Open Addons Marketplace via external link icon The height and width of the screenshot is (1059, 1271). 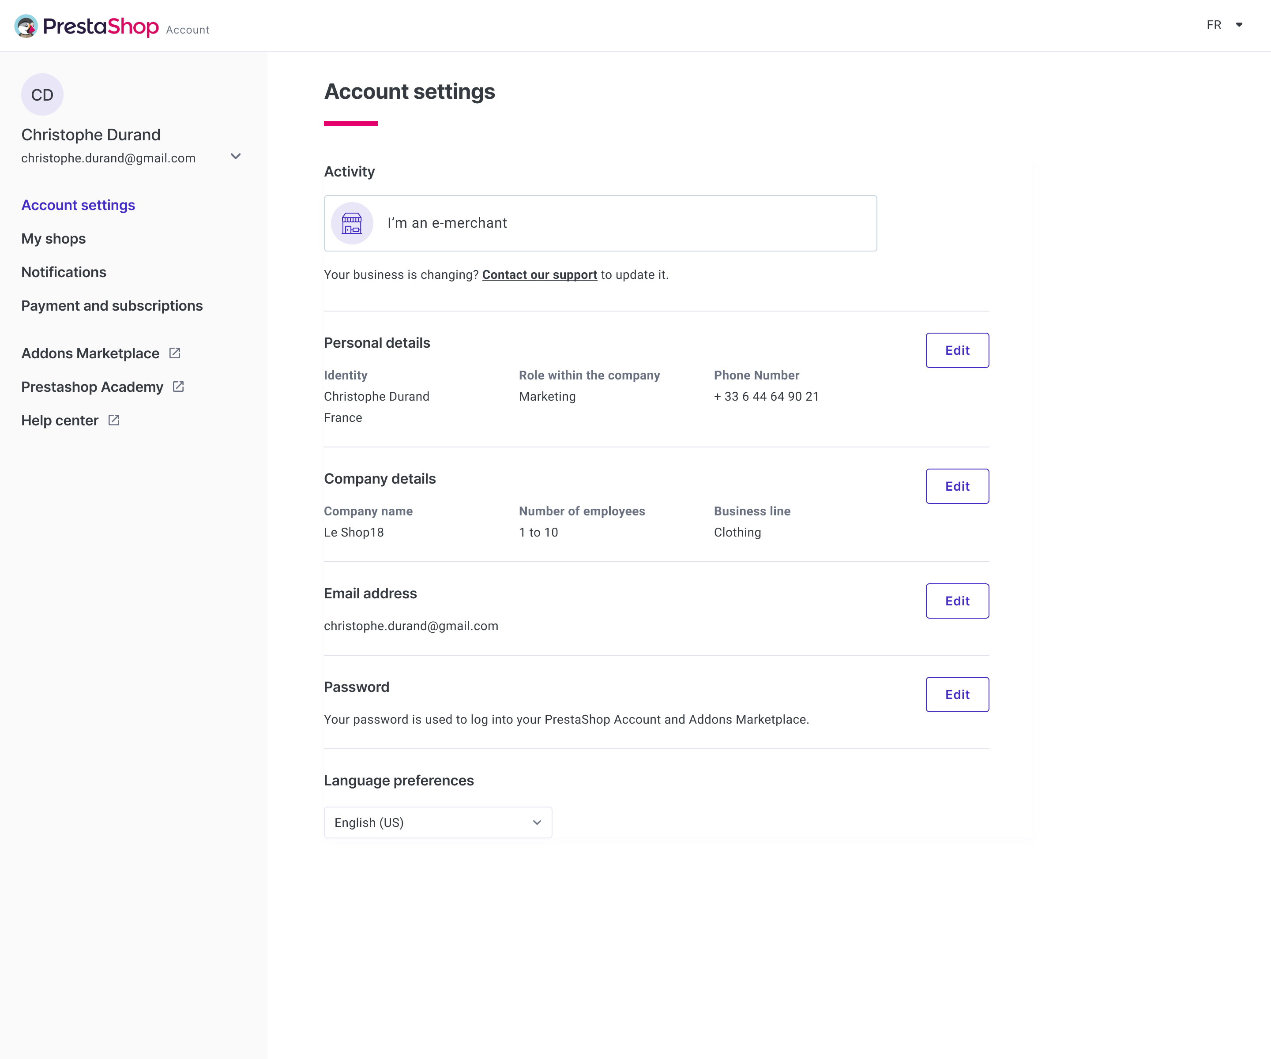tap(174, 353)
